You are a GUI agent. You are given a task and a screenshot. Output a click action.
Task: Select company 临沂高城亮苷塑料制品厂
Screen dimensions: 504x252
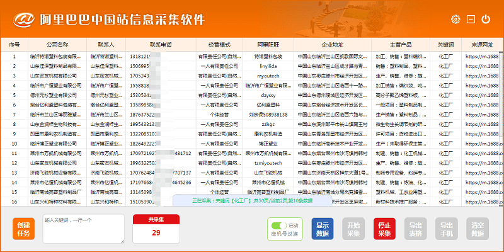[56, 192]
